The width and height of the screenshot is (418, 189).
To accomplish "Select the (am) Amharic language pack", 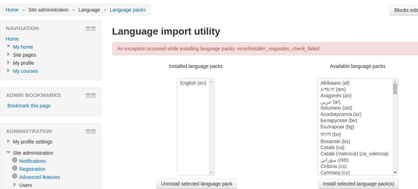I will point(333,89).
